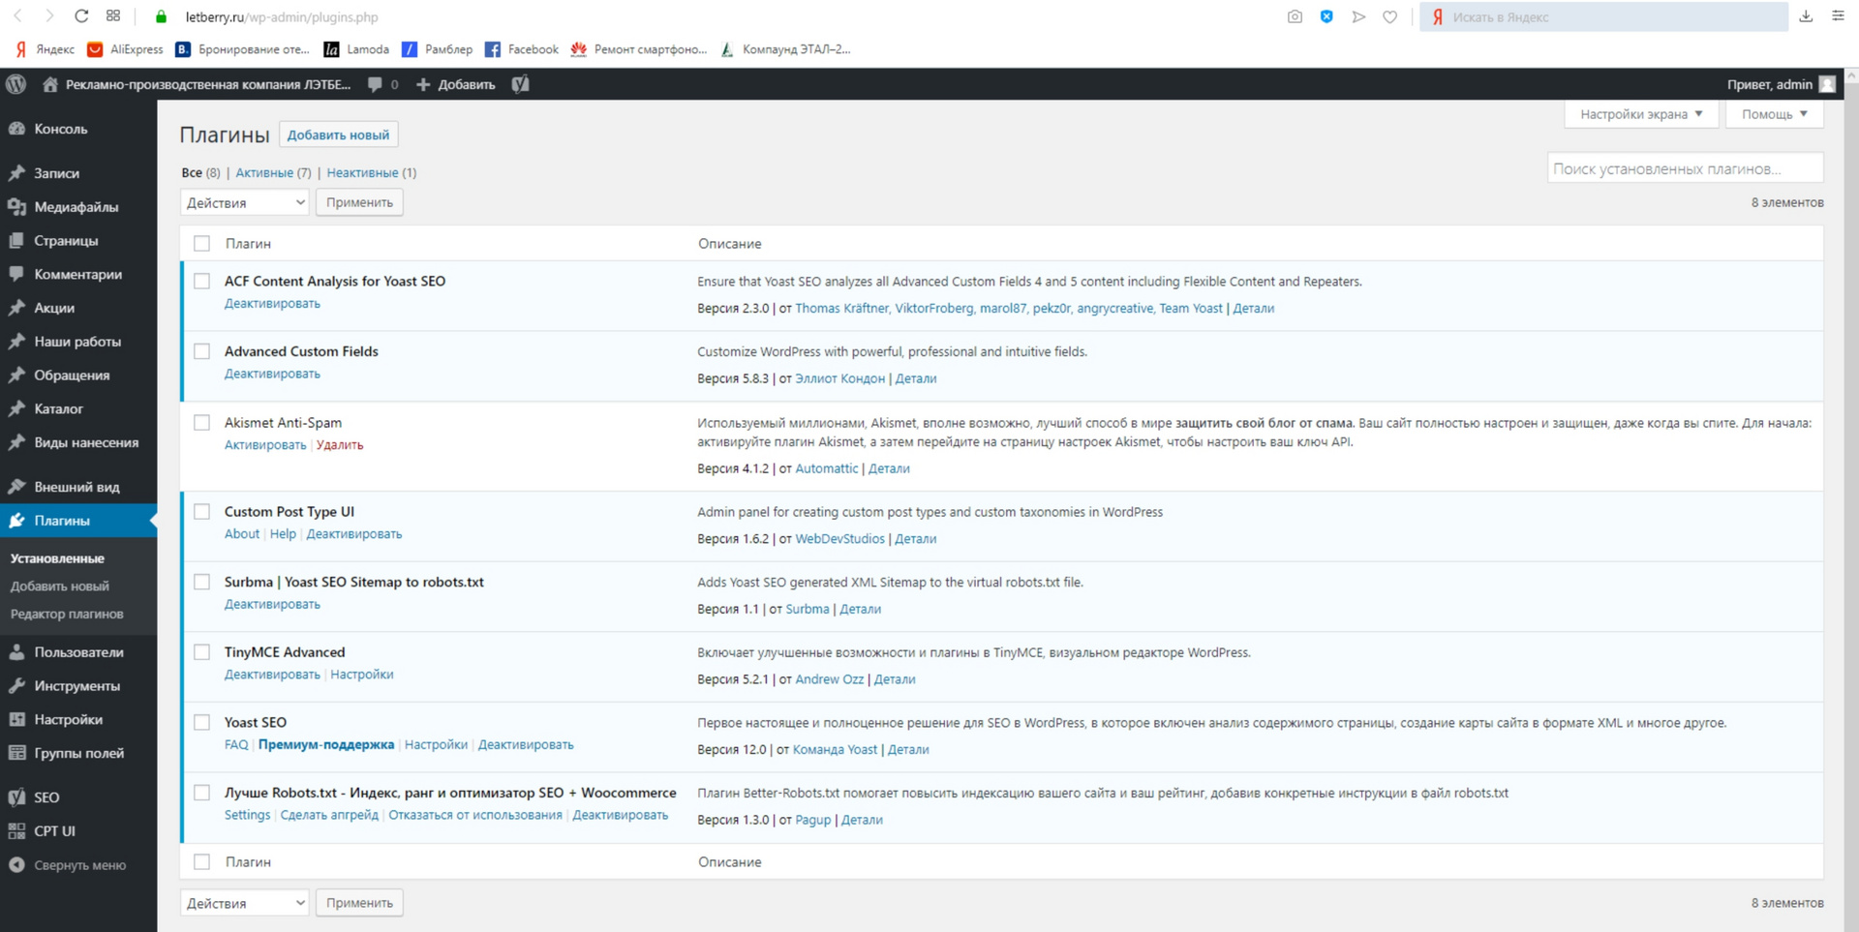Click Yoast icon in admin bar

point(521,84)
